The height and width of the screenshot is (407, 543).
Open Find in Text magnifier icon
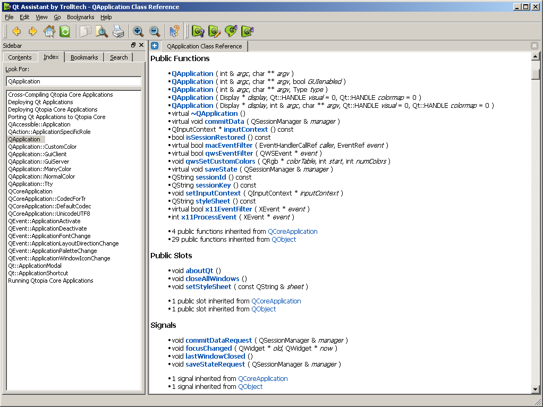tap(102, 31)
